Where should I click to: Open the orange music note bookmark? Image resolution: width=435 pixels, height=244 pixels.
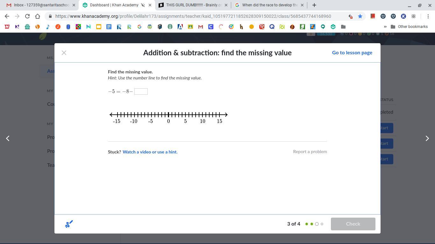coord(58,27)
